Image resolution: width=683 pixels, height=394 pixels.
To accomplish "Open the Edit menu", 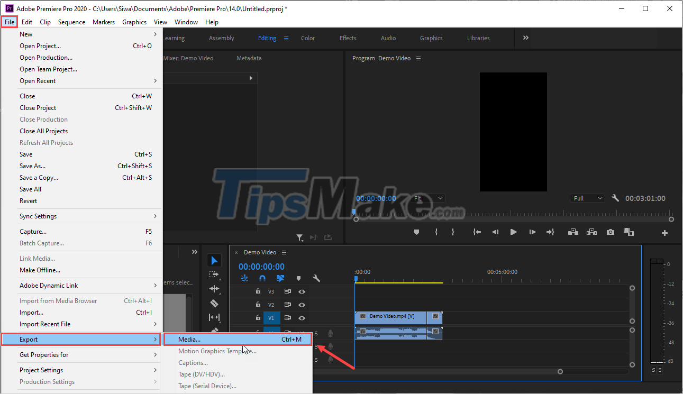I will [x=27, y=22].
